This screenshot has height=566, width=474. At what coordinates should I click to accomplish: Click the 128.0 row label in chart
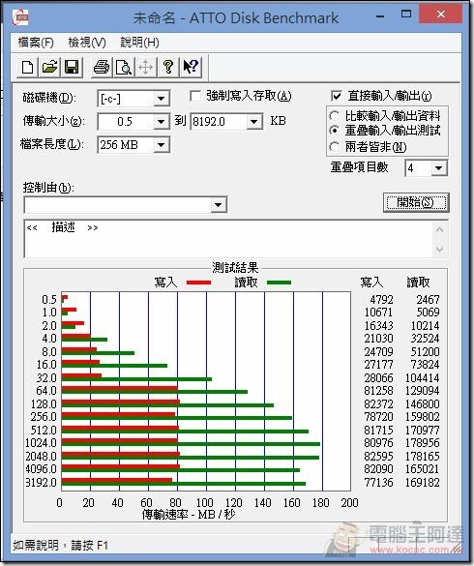pos(44,403)
